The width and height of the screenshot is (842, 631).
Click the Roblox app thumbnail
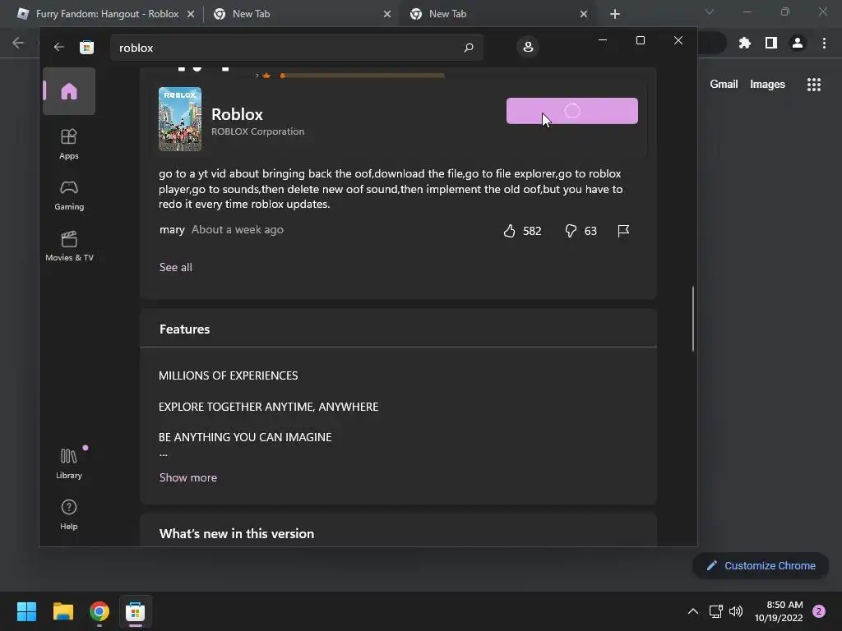pos(180,119)
